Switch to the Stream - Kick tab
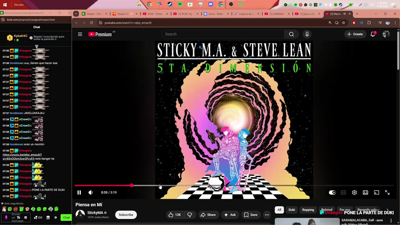The image size is (400, 225). click(x=94, y=14)
